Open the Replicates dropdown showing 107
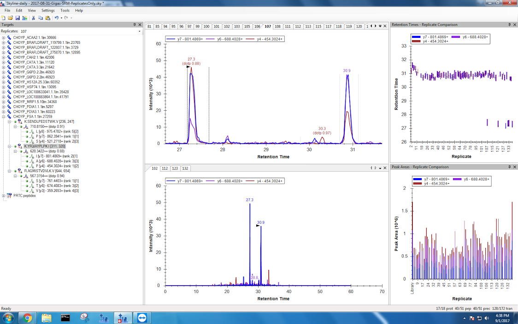This screenshot has width=518, height=324. [139, 31]
